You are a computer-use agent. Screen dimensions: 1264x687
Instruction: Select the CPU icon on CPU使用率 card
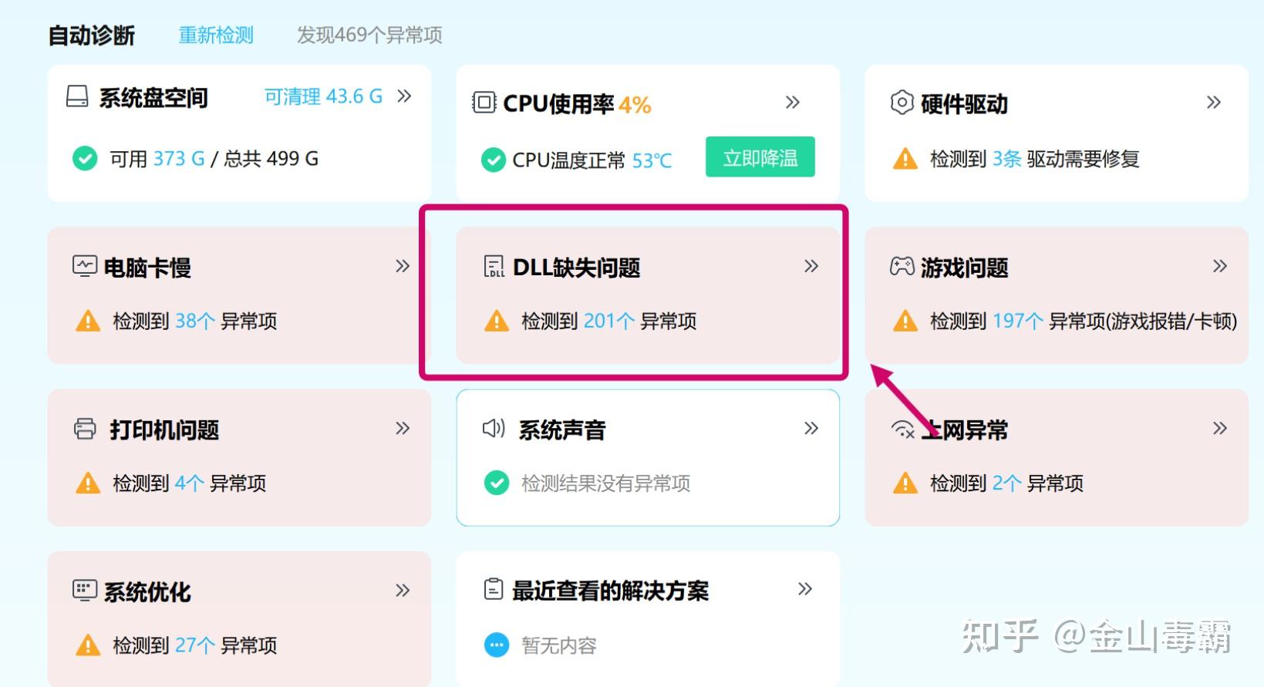click(x=483, y=102)
